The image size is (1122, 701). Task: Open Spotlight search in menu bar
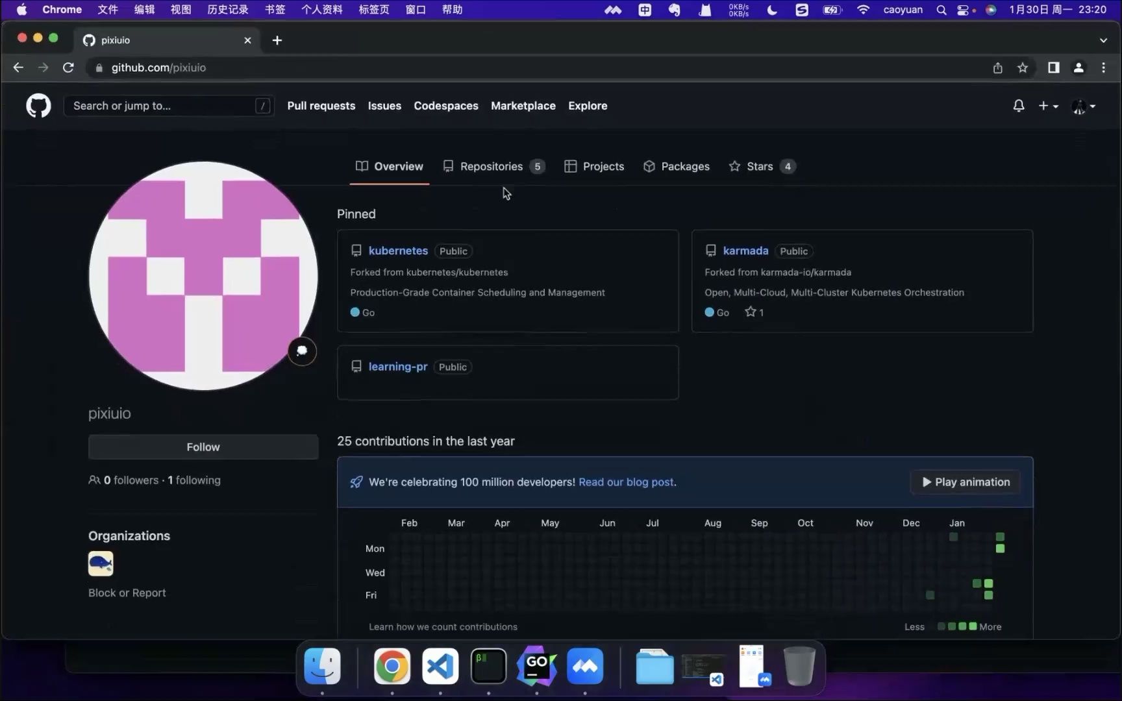941,10
